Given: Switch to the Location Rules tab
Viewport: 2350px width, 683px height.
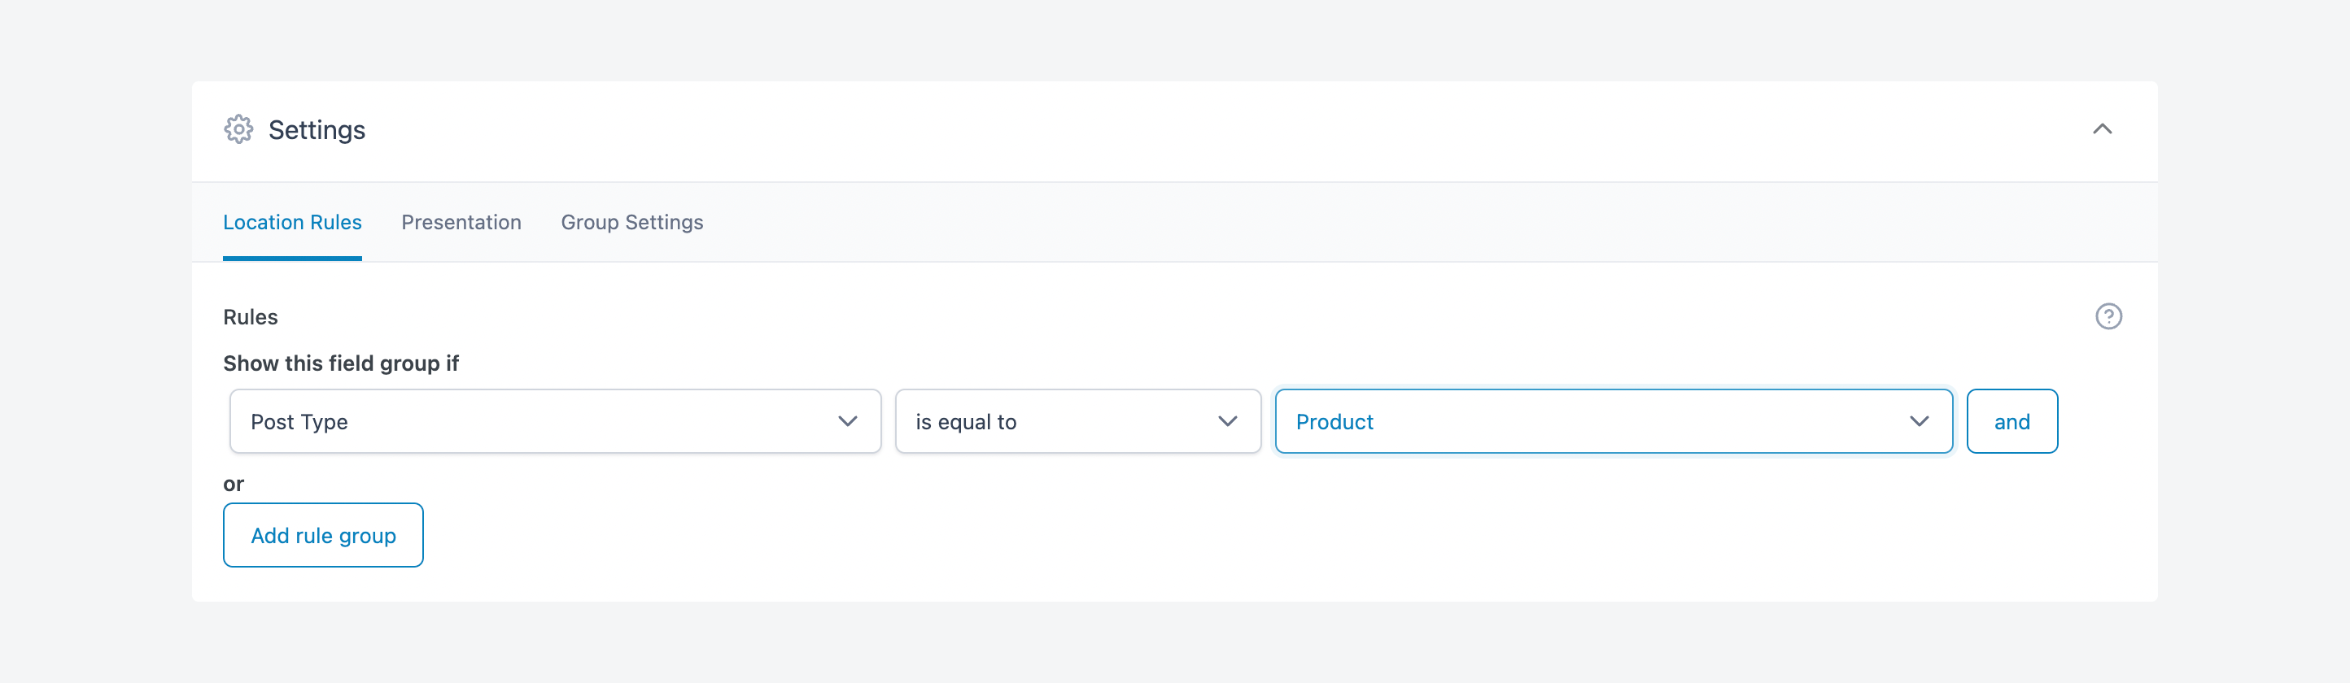Looking at the screenshot, I should pyautogui.click(x=292, y=223).
